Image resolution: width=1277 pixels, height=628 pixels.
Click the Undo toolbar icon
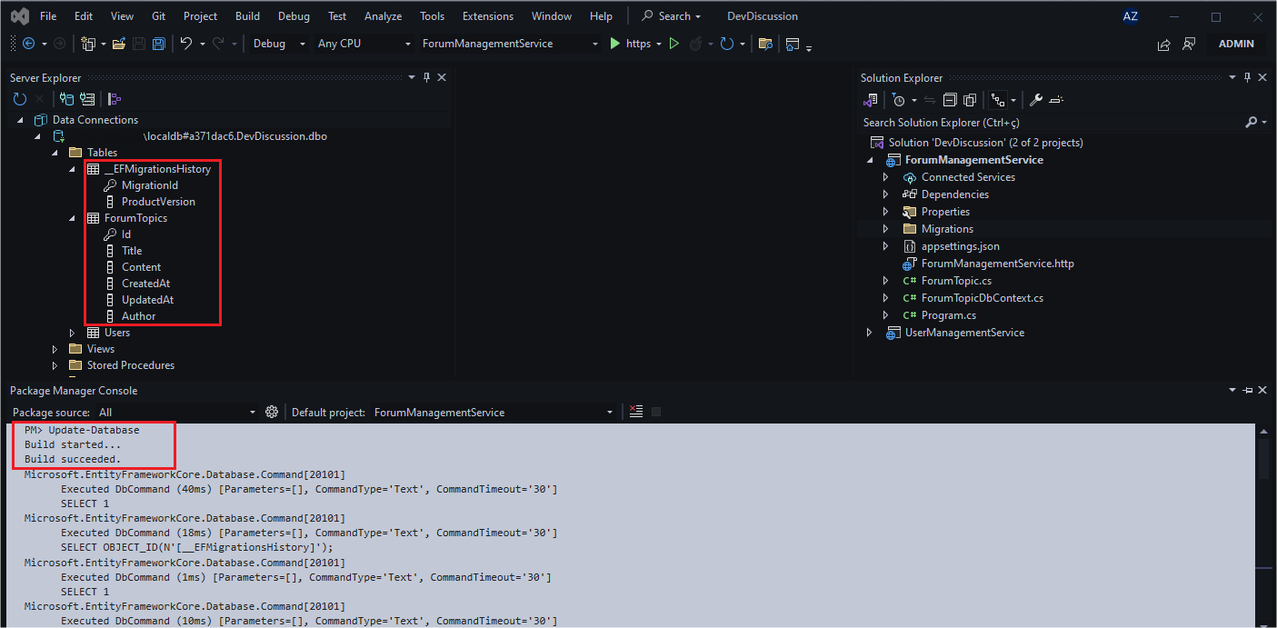coord(186,44)
